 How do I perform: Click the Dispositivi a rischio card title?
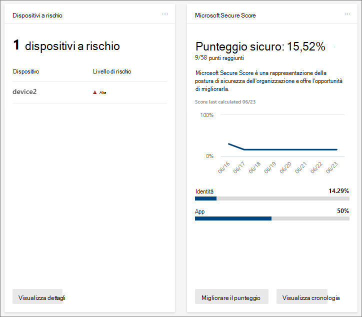tap(37, 15)
